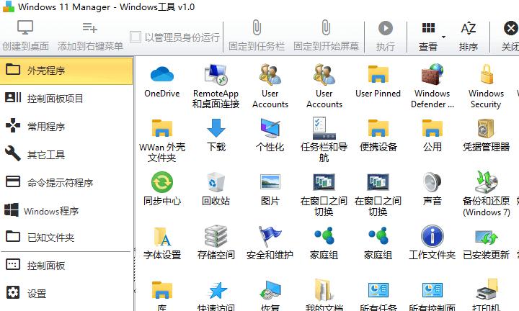Switch to 命令提示符程序 category
519x311 pixels.
[66, 183]
